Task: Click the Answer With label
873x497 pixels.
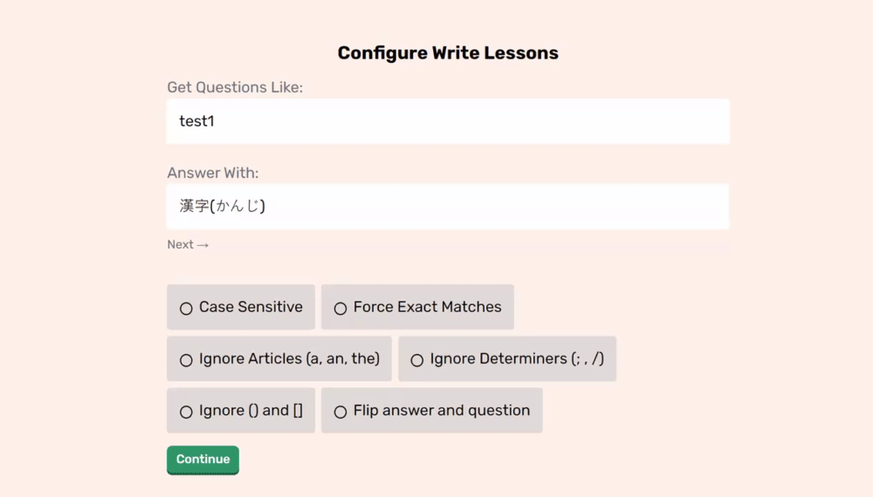Action: click(x=213, y=173)
